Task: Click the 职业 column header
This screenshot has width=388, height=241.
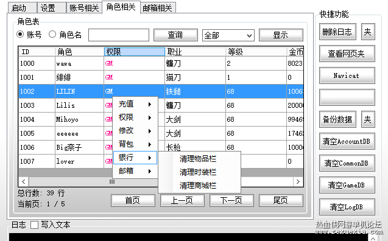Action: tap(196, 52)
